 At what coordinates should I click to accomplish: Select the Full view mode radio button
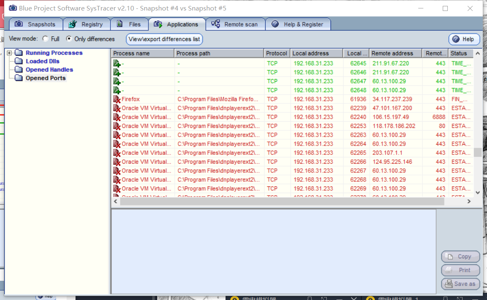point(46,39)
